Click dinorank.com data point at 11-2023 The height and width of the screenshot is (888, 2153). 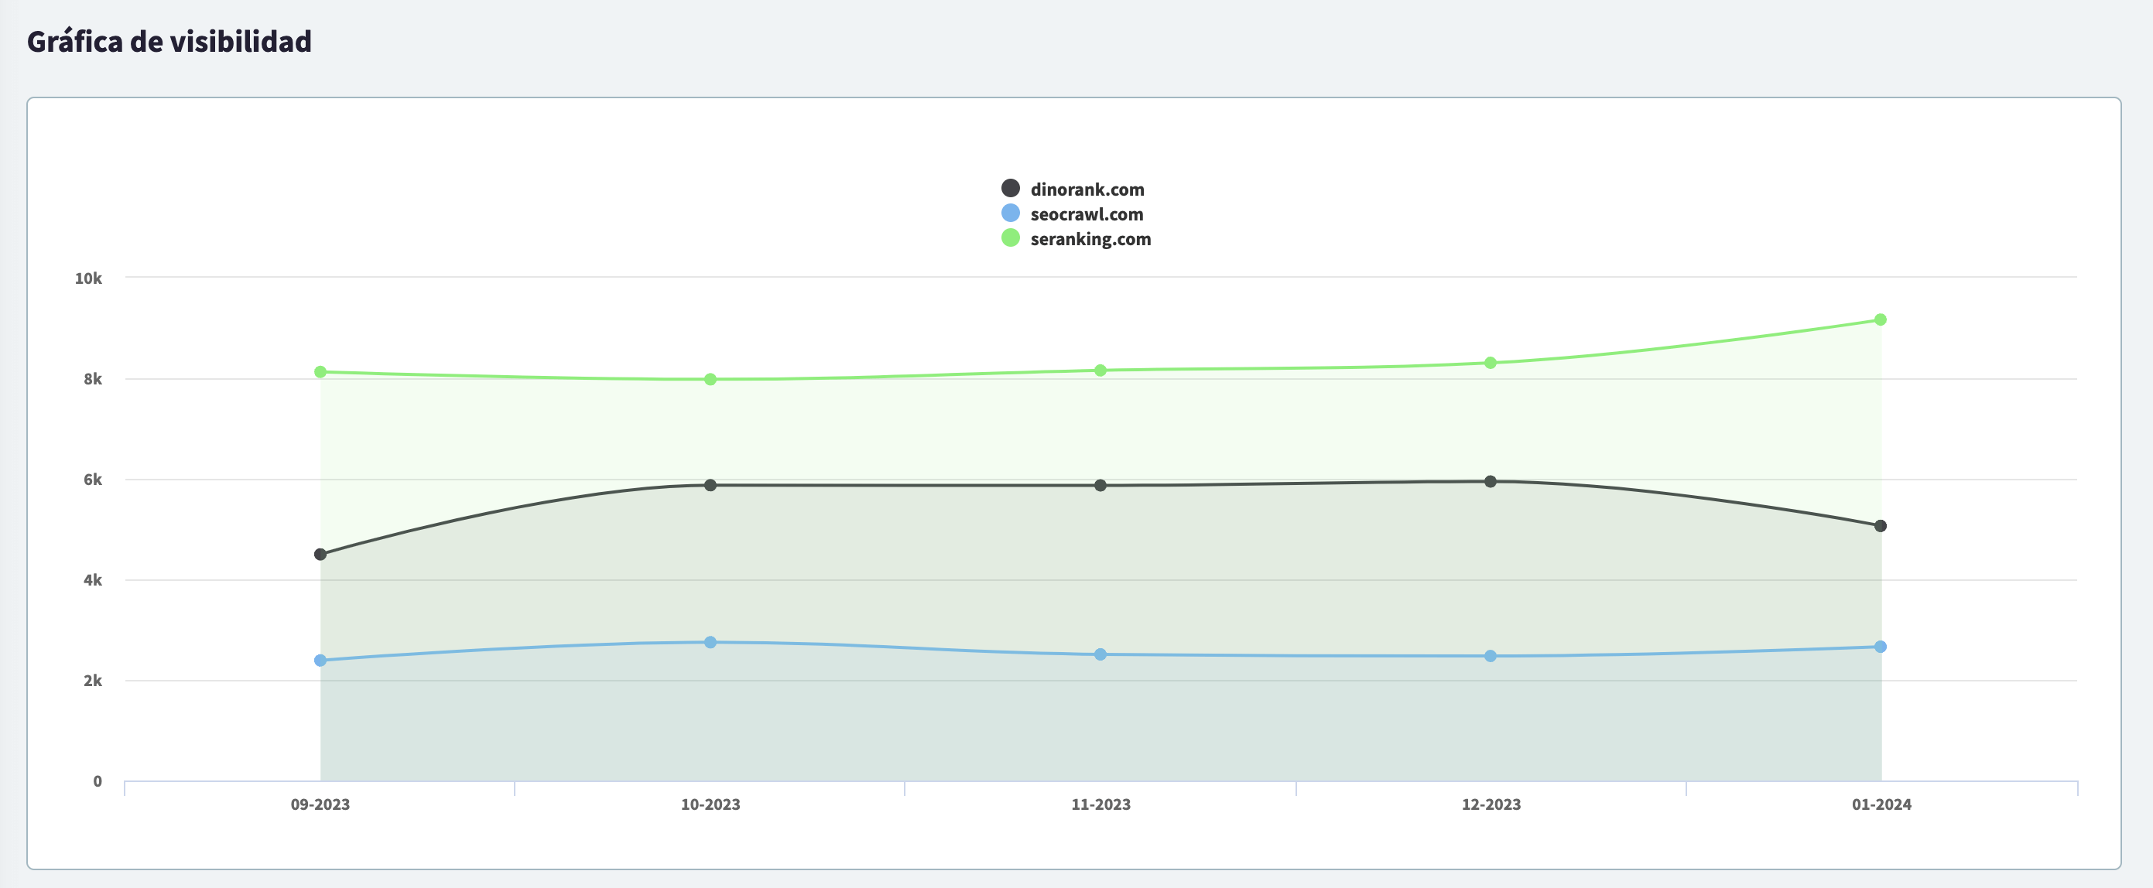pyautogui.click(x=1100, y=485)
